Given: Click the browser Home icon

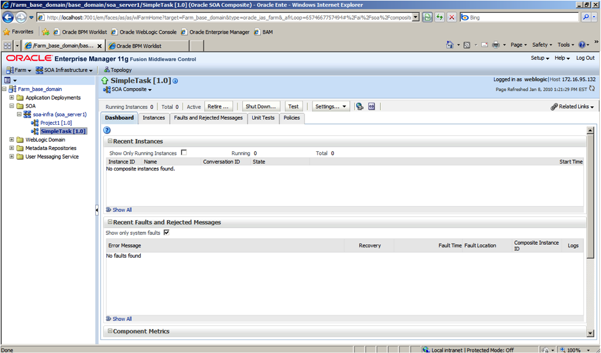Looking at the screenshot, I should (450, 45).
